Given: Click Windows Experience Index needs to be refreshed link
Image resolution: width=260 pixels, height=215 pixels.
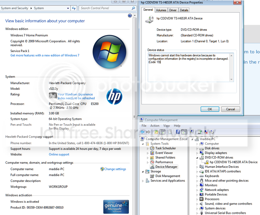Looking at the screenshot, I should [x=76, y=96].
